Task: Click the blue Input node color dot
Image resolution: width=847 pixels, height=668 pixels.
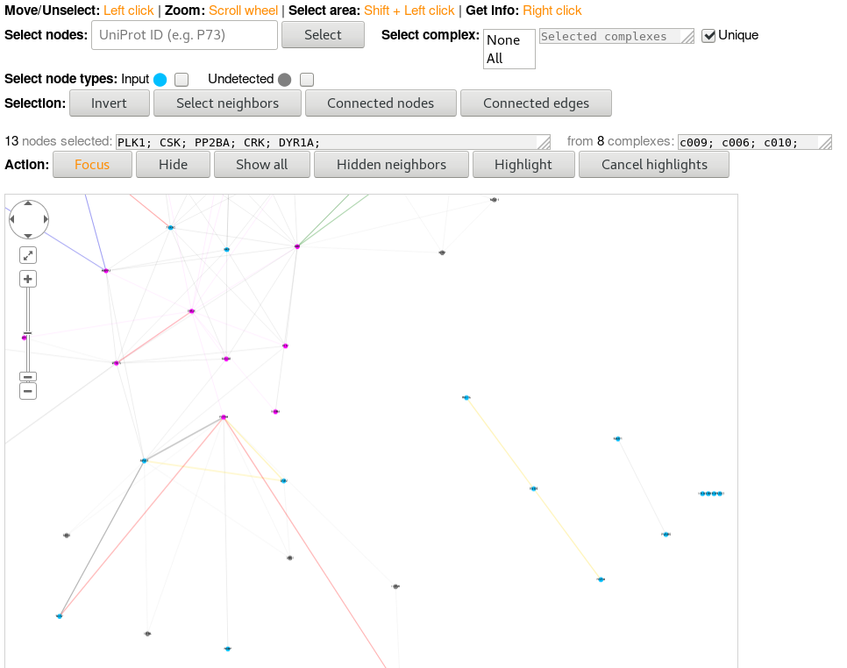Action: pos(160,79)
